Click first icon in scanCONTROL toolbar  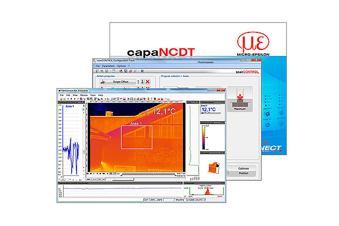97,71
